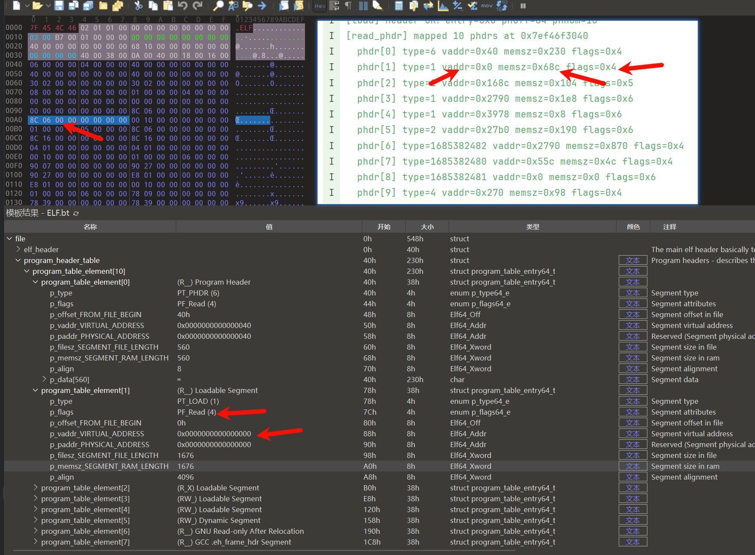This screenshot has height=555, width=755.
Task: Click the Open File folder icon
Action: pyautogui.click(x=38, y=6)
